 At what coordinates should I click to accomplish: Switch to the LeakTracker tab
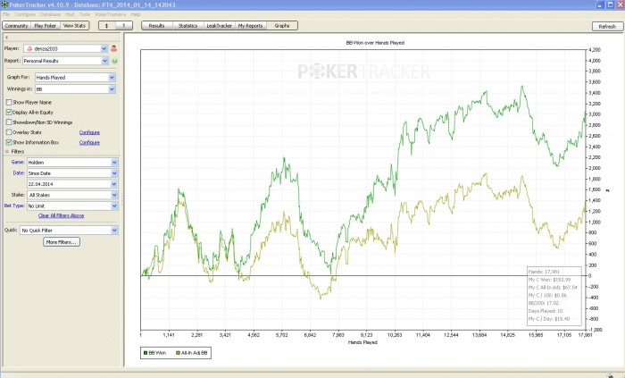click(220, 26)
